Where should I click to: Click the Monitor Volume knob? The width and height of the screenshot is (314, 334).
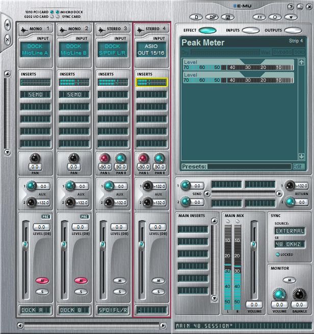tap(279, 295)
